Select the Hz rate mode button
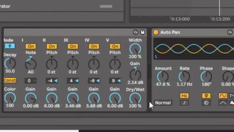This screenshot has height=132, width=234. pyautogui.click(x=184, y=96)
